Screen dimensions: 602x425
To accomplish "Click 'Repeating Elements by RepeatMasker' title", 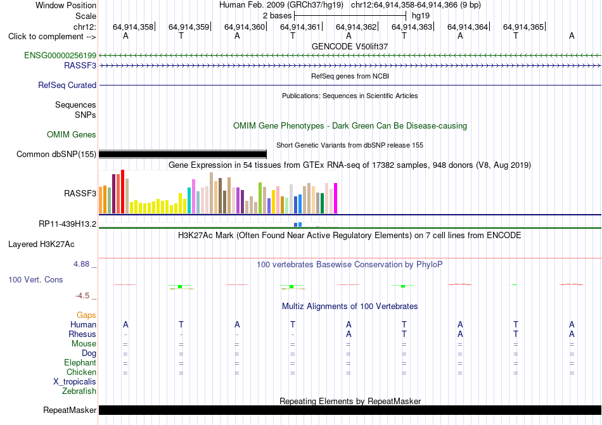I will [x=350, y=401].
